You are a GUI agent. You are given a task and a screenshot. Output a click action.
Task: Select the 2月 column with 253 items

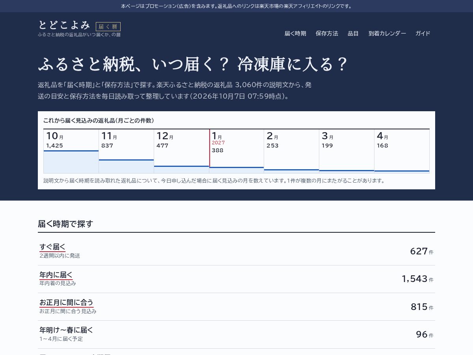tap(291, 151)
